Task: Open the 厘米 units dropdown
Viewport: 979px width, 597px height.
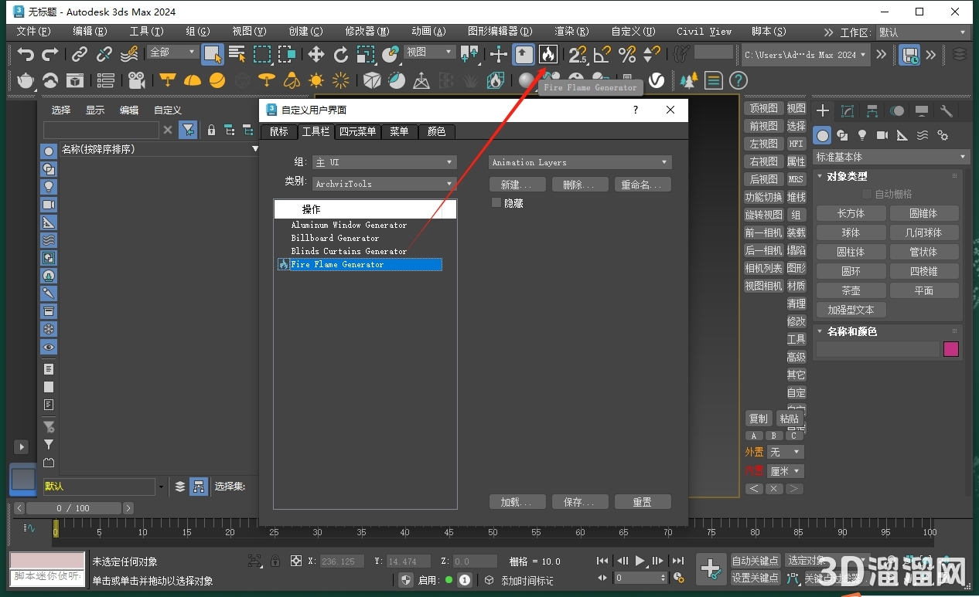Action: tap(786, 471)
